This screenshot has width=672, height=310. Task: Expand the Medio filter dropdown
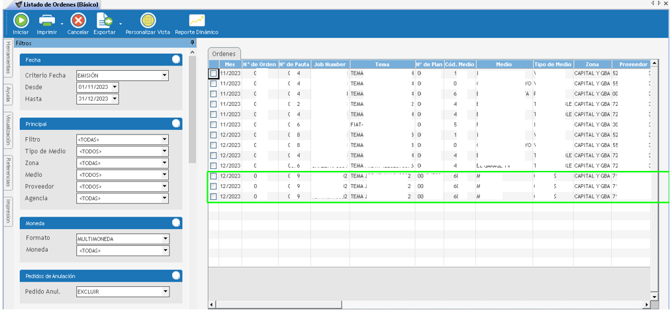(x=165, y=175)
